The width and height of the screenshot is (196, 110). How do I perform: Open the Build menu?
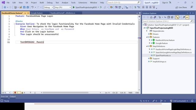pos(42,2)
